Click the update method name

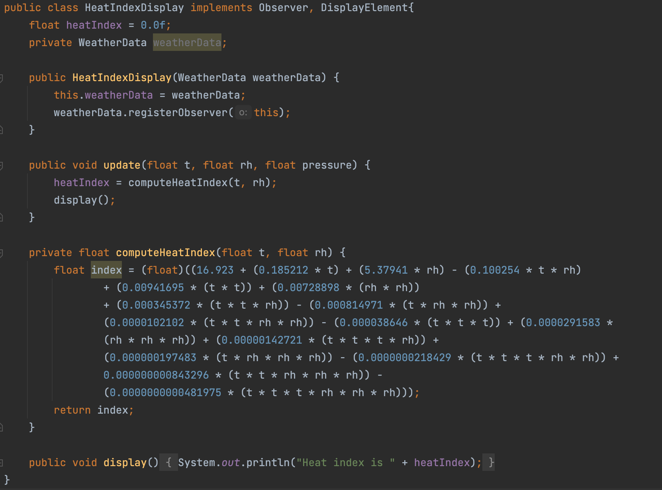coord(122,165)
